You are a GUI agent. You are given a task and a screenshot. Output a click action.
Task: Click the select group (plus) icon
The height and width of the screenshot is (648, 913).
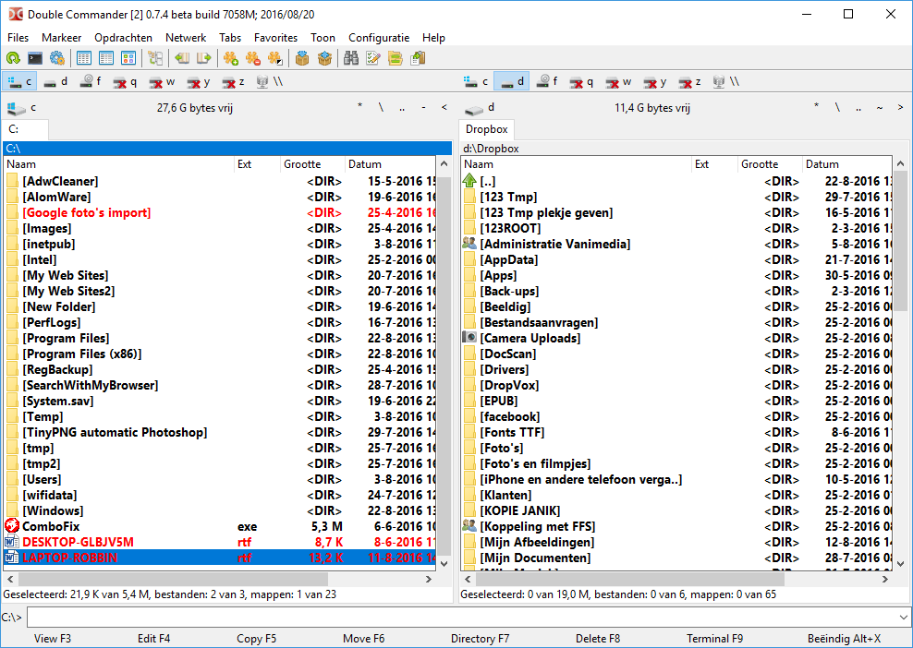[x=231, y=58]
